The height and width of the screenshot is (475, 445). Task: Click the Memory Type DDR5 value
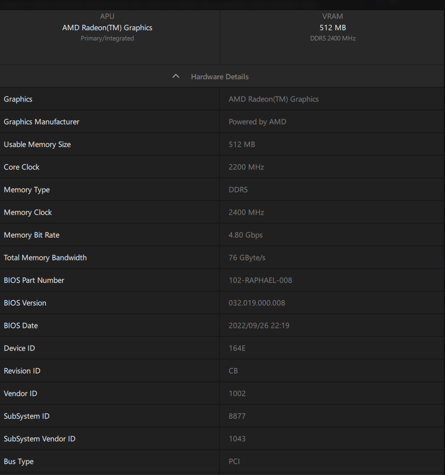point(238,190)
